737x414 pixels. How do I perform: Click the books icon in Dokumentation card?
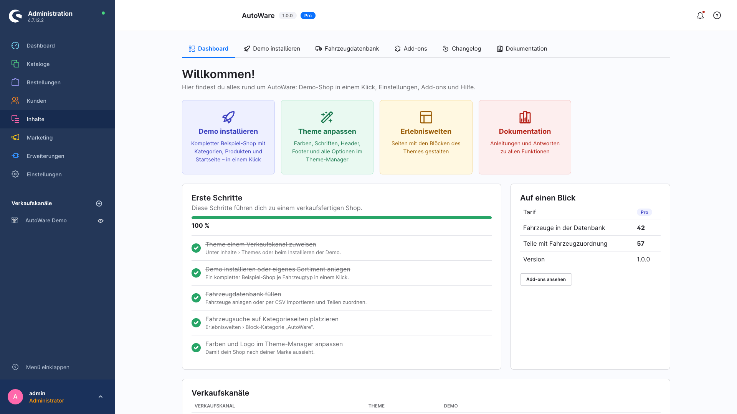[x=525, y=117]
